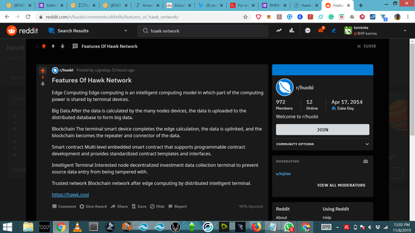
Task: Switch to the Hawk browser tab
Action: coord(306,5)
